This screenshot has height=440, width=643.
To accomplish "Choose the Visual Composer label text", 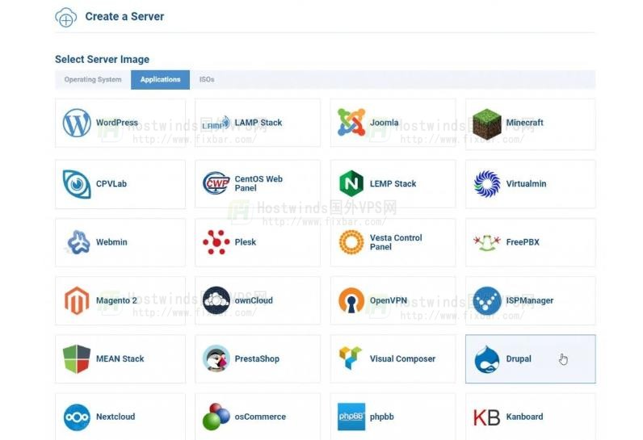I will click(403, 359).
